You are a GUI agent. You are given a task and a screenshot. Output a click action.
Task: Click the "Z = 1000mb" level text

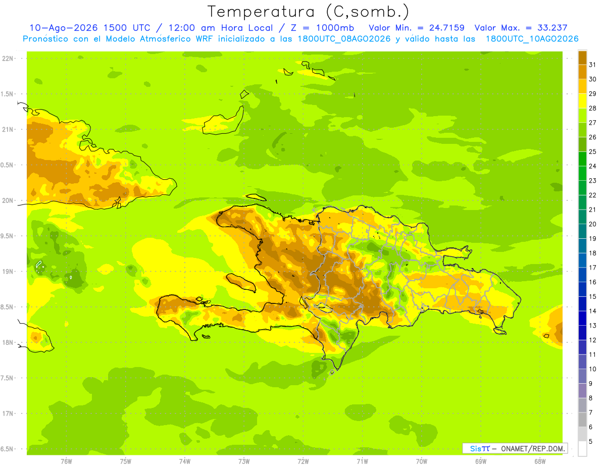tap(322, 28)
